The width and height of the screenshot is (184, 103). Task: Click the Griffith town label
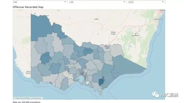(96, 19)
